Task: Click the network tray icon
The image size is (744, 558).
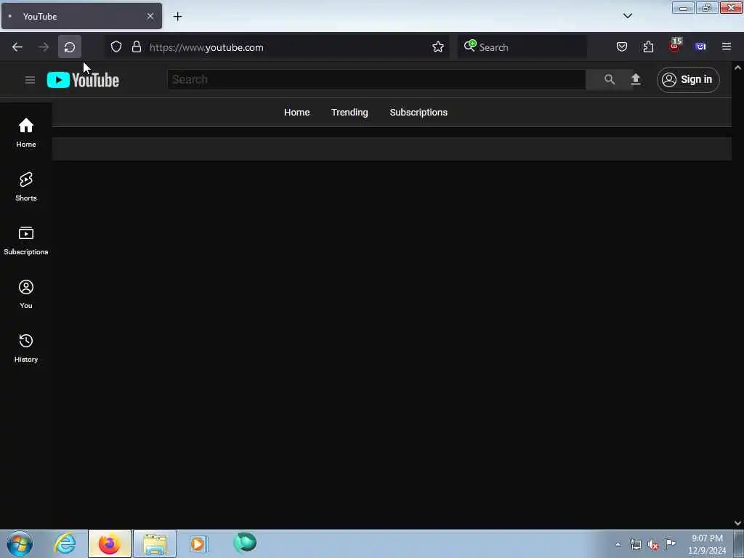Action: pyautogui.click(x=636, y=544)
